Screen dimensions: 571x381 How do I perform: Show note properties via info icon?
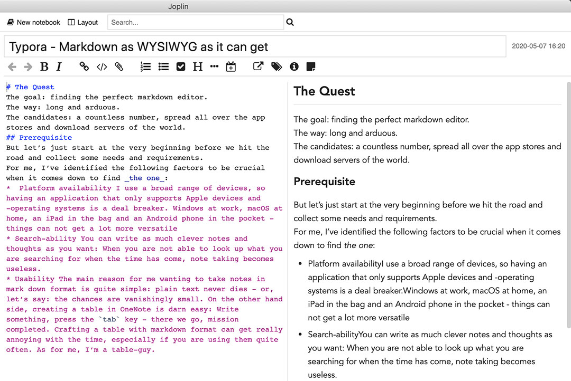coord(294,67)
